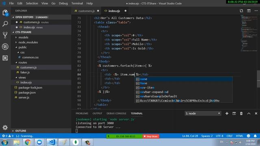Switch to the Problems panel tab

[82, 114]
